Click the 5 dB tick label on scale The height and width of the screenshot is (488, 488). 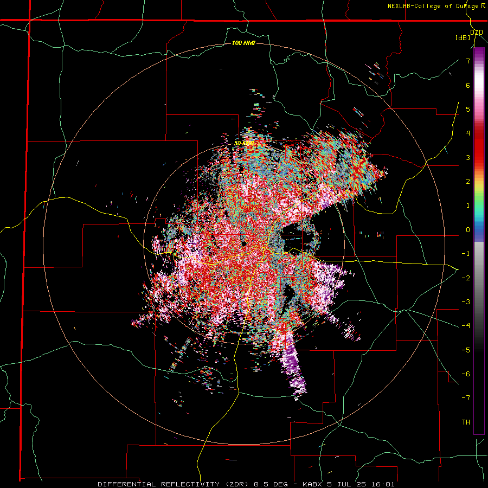point(468,109)
